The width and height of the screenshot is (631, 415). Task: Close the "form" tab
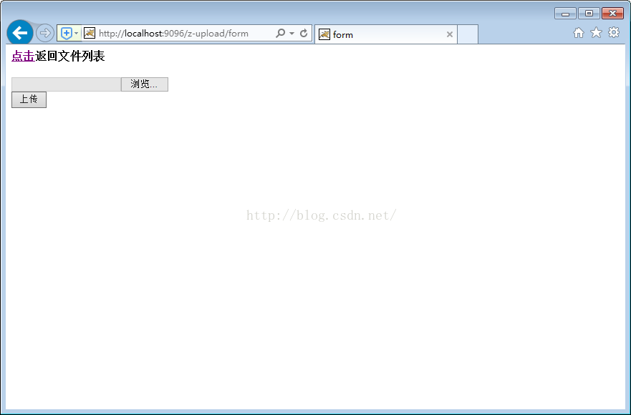[x=450, y=34]
